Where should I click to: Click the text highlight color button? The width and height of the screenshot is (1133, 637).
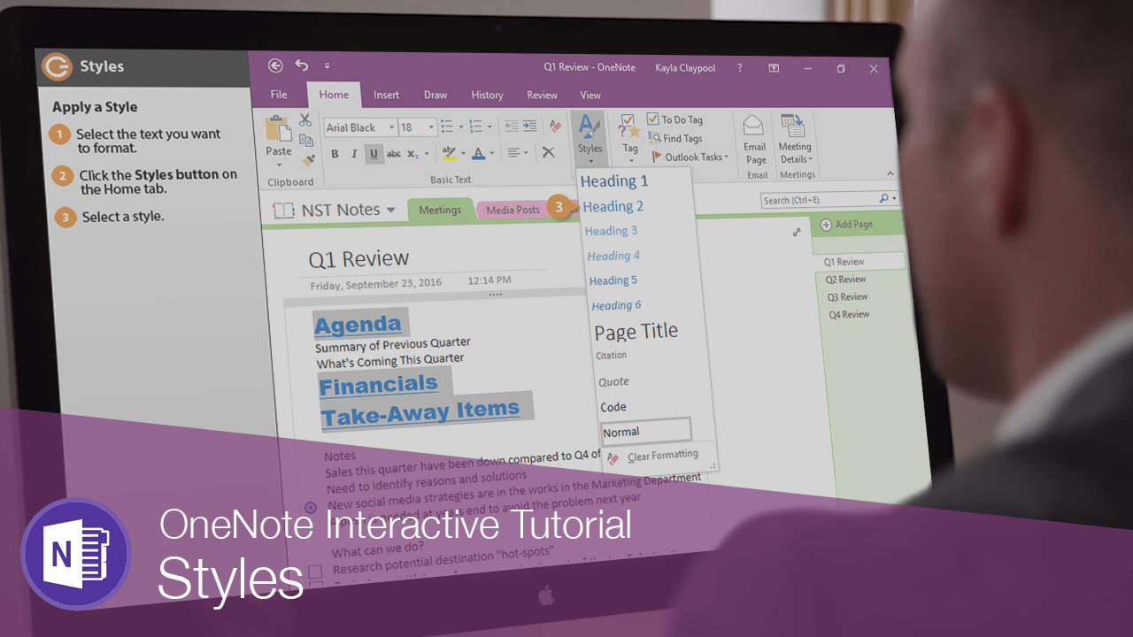point(450,153)
